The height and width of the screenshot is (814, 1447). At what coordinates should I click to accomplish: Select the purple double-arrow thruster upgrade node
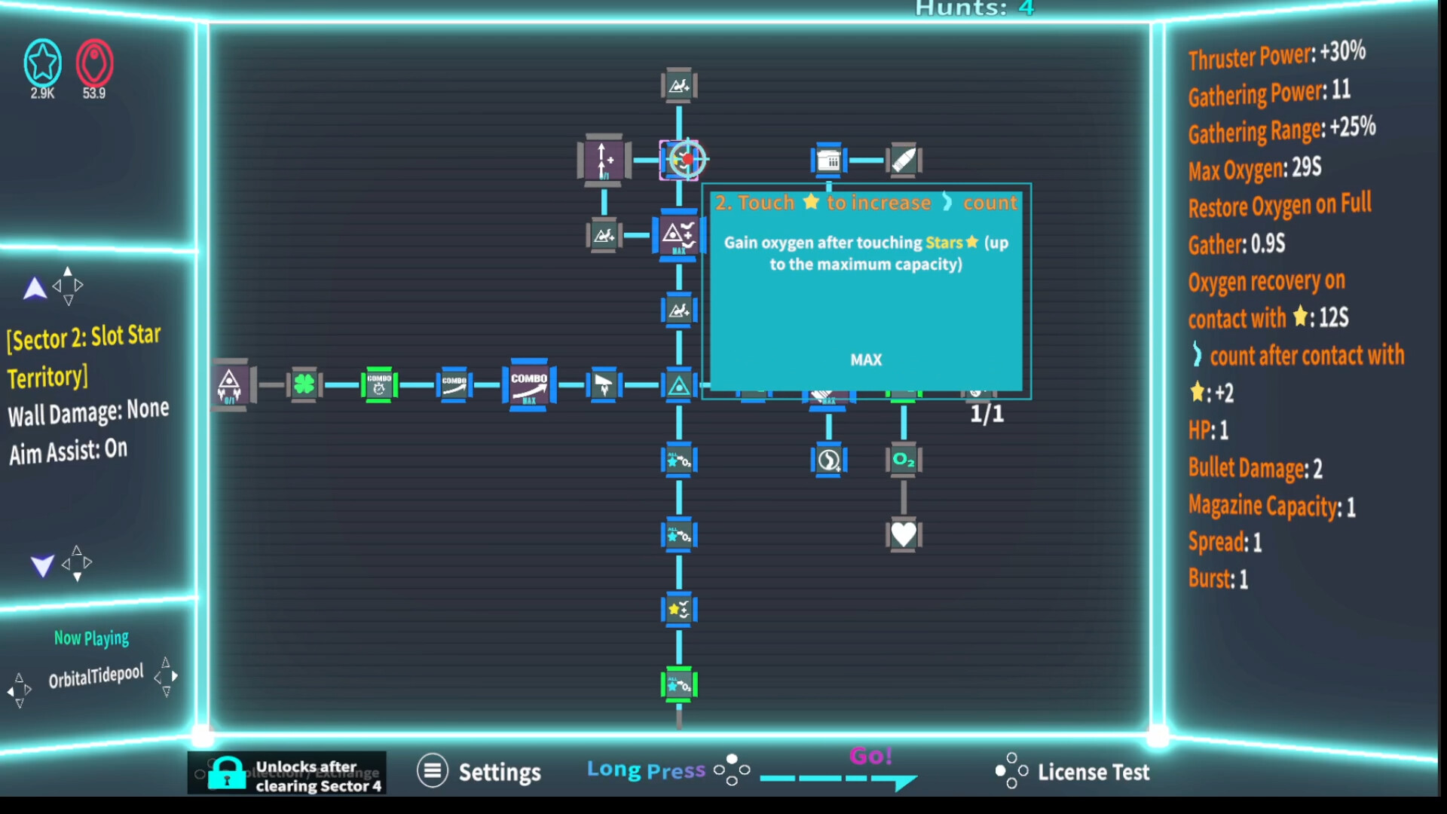pos(604,159)
